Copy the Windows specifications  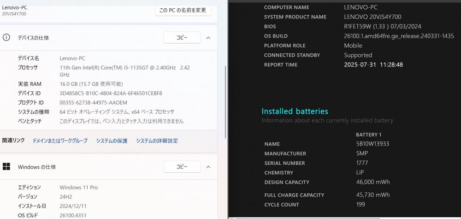pyautogui.click(x=182, y=167)
